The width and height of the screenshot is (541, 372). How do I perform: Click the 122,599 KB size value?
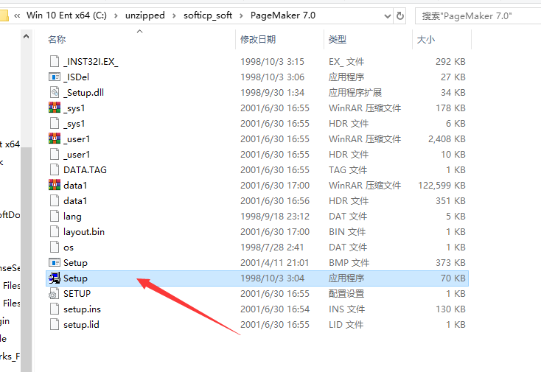pos(441,185)
